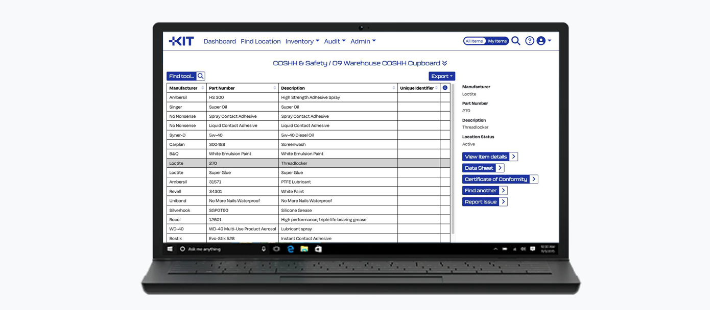Expand the location breadcrumb double chevron
The width and height of the screenshot is (710, 310).
(445, 63)
